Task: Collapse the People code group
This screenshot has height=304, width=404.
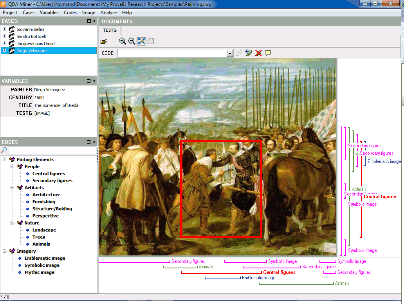Action: [x=12, y=166]
